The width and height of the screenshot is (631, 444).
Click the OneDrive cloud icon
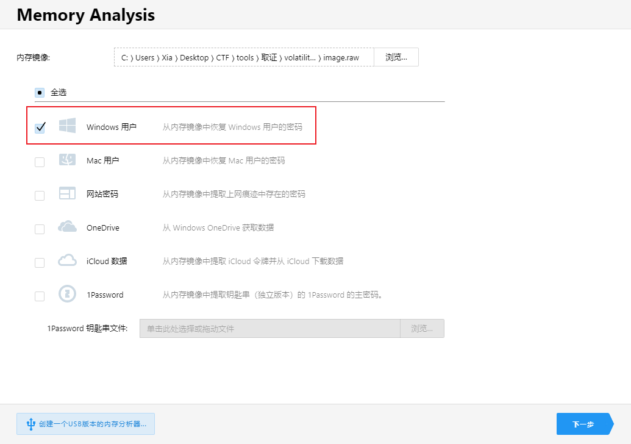pyautogui.click(x=67, y=227)
